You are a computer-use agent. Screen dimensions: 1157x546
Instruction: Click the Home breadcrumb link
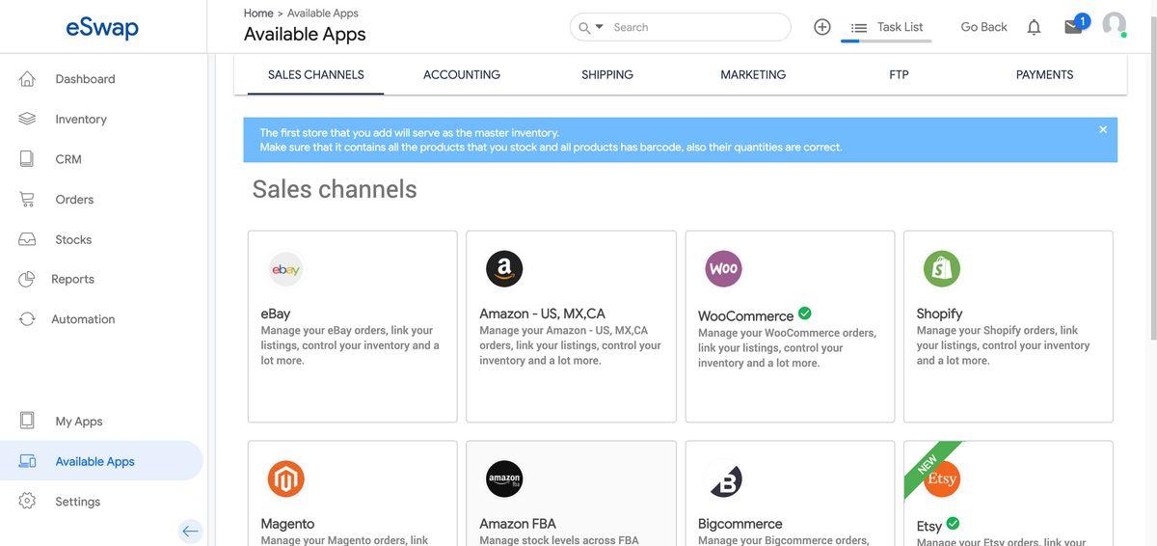click(x=258, y=14)
